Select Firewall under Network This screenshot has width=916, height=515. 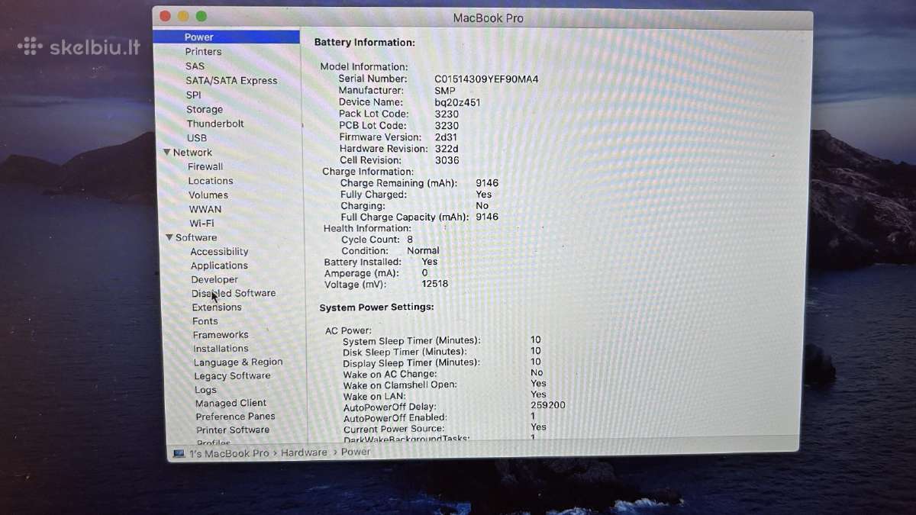pos(205,166)
